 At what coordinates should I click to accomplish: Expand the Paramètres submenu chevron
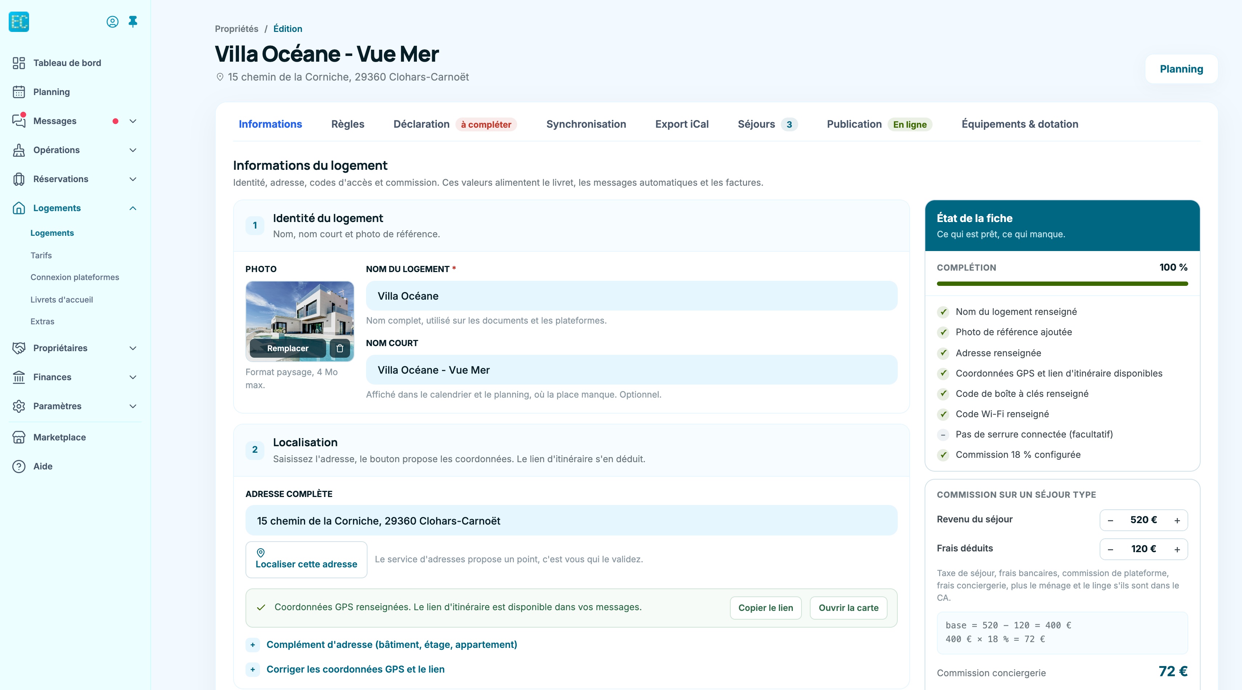click(x=133, y=406)
